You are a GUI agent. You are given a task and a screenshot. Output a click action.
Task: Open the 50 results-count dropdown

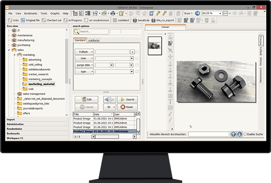[110, 107]
